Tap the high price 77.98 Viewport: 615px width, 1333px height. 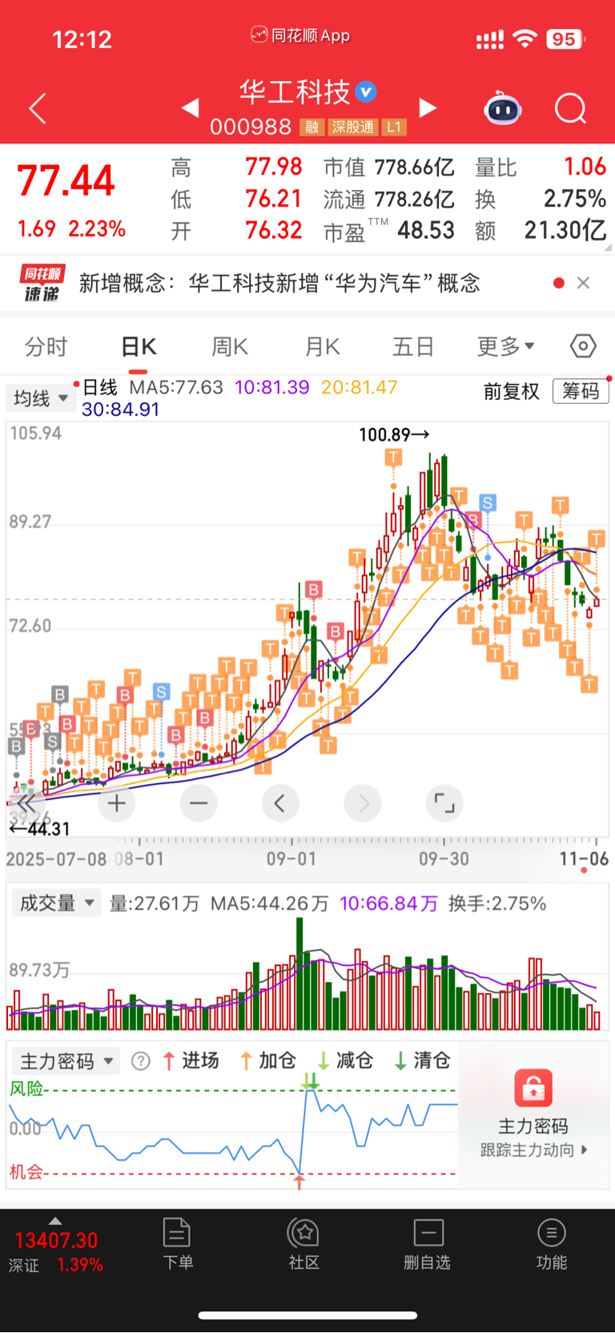click(x=274, y=167)
